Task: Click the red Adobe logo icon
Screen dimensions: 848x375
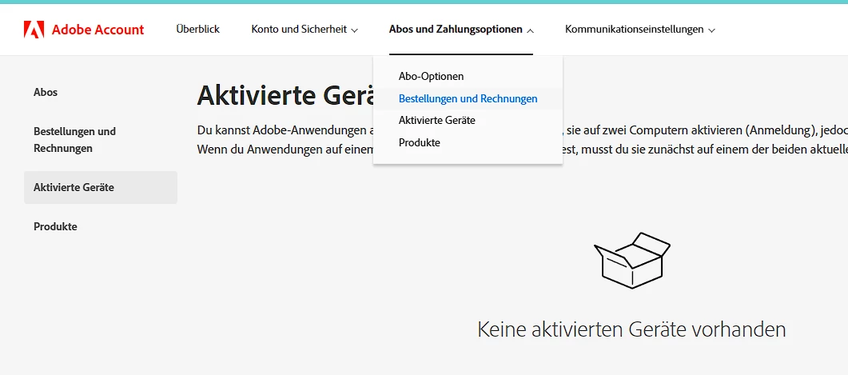Action: pyautogui.click(x=34, y=30)
